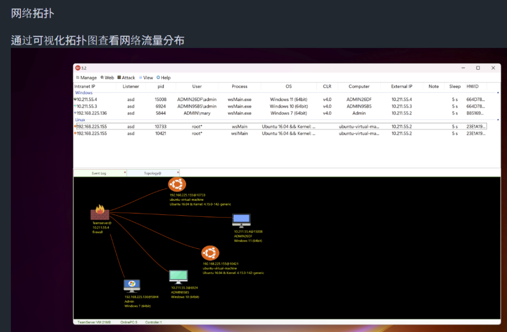Select the Admin Windows 7 computer icon
Viewport: 507px width, 332px height.
[x=132, y=285]
